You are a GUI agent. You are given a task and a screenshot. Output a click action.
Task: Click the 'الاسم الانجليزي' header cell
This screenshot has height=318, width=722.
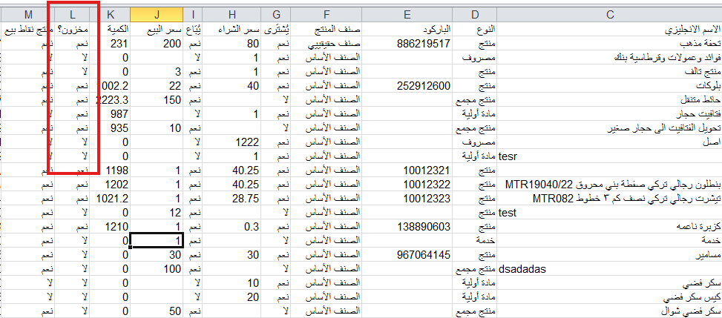pyautogui.click(x=610, y=30)
